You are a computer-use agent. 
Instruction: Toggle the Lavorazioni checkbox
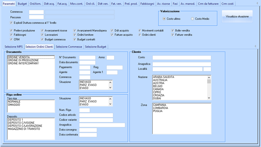pyautogui.click(x=42, y=35)
